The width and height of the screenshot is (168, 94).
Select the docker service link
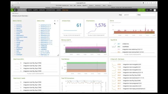tap(18, 34)
